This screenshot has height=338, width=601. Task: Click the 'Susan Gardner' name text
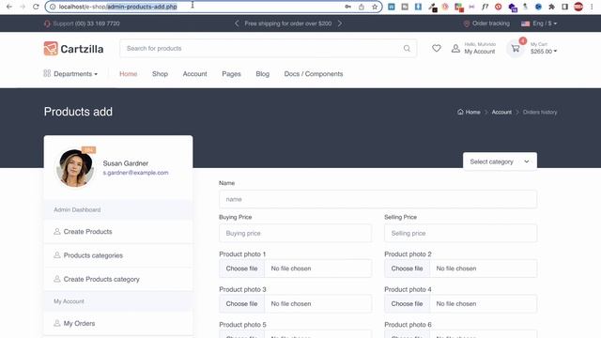[125, 163]
